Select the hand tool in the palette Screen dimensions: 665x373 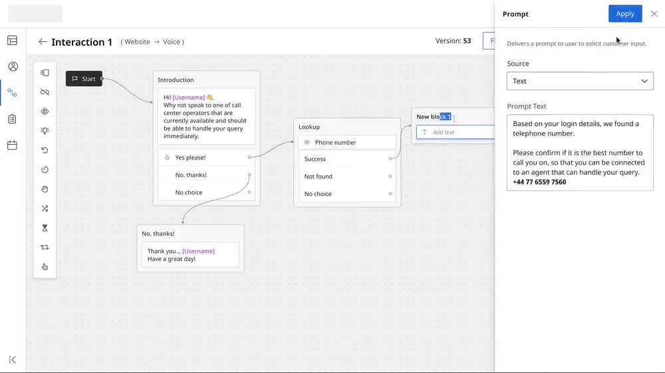[45, 189]
